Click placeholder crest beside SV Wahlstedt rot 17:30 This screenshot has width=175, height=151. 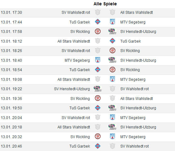point(98,12)
